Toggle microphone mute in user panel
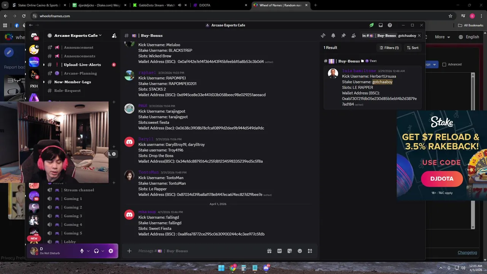 (82, 251)
